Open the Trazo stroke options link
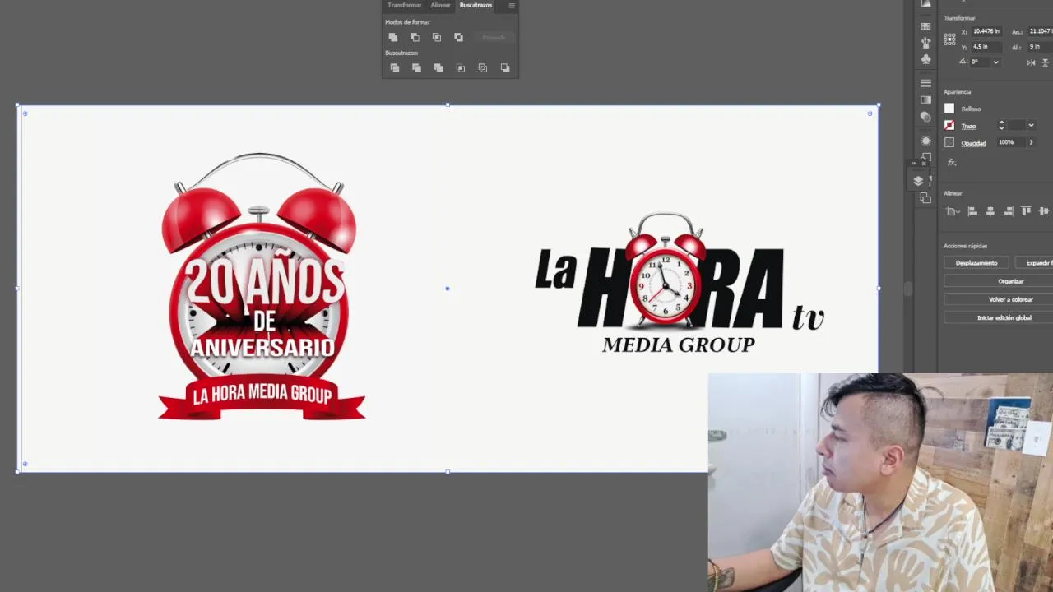 click(x=968, y=126)
